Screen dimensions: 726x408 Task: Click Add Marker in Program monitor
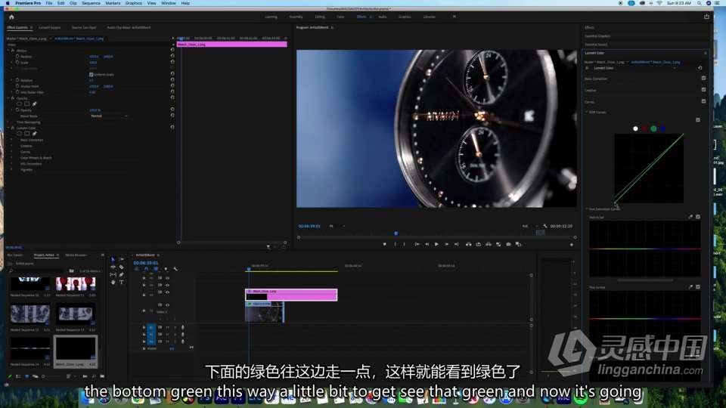[385, 244]
